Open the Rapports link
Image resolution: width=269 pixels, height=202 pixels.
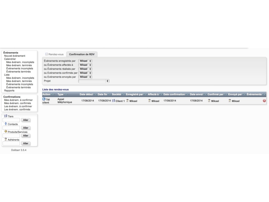pyautogui.click(x=9, y=90)
